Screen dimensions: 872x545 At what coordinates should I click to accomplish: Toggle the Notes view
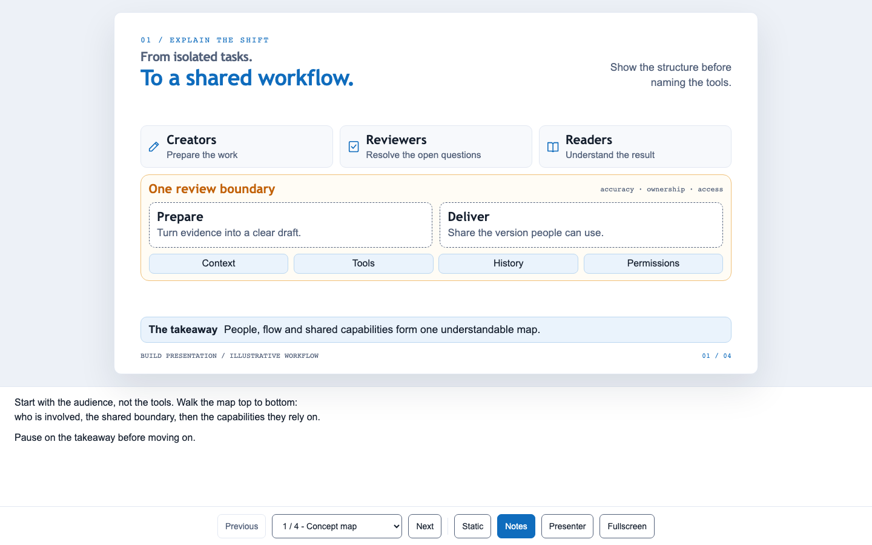[x=516, y=526]
